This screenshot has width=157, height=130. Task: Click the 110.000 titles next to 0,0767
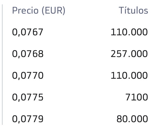[x=129, y=32]
